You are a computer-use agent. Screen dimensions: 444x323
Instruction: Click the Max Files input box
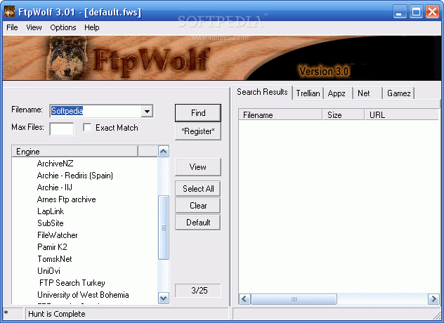point(61,128)
